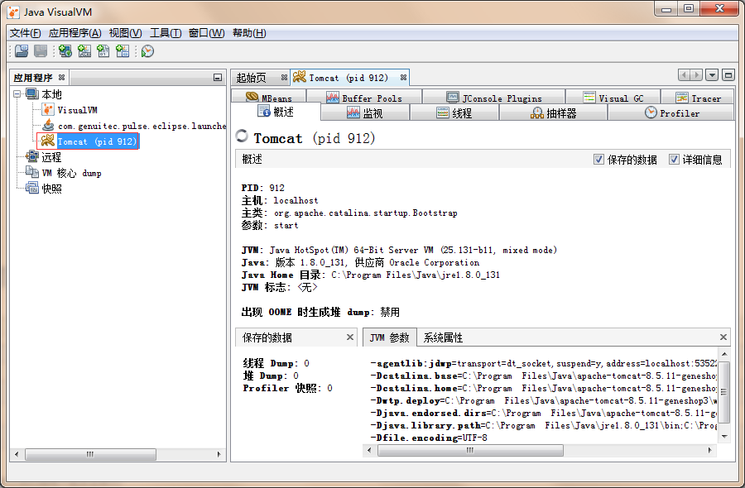Screen dimensions: 745x488
Task: Click the Add VM core dump toolbar icon
Action: coord(103,50)
